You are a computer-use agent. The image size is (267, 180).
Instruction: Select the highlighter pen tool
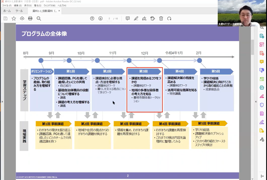136,18
